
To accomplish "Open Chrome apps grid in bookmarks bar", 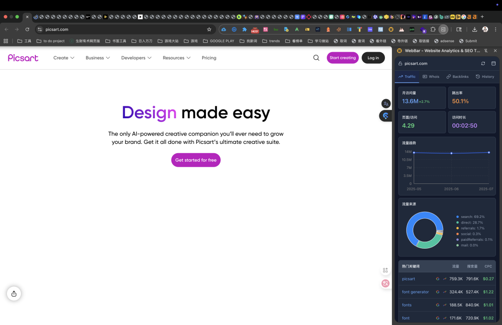I will pos(6,41).
